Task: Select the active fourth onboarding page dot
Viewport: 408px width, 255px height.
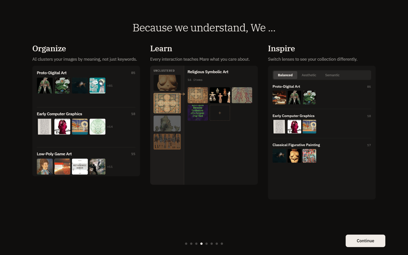Action: [201, 244]
